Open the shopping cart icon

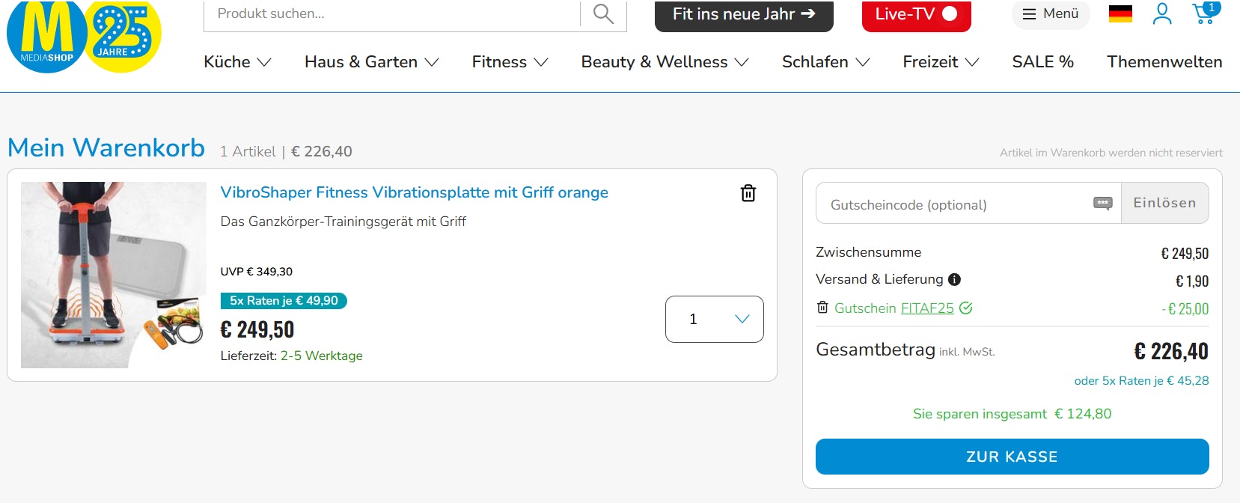(1206, 13)
